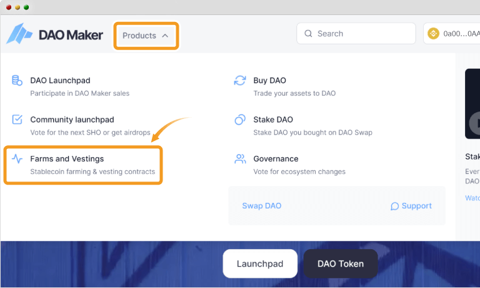Click the Community launchpad checkbox icon

click(17, 120)
